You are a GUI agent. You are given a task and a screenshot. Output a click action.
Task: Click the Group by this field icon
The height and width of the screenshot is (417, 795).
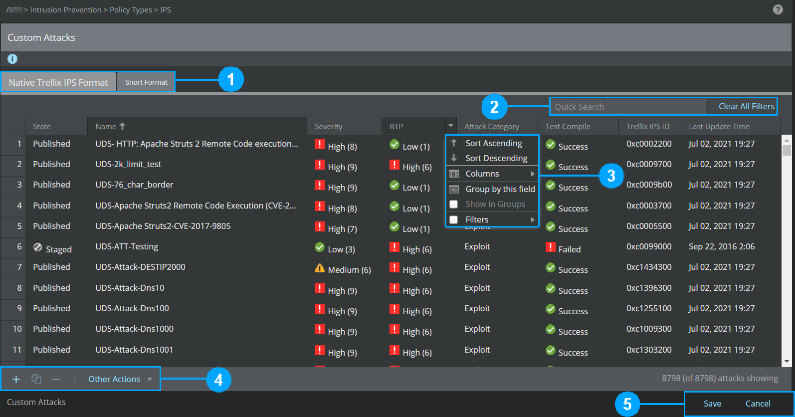coord(454,190)
